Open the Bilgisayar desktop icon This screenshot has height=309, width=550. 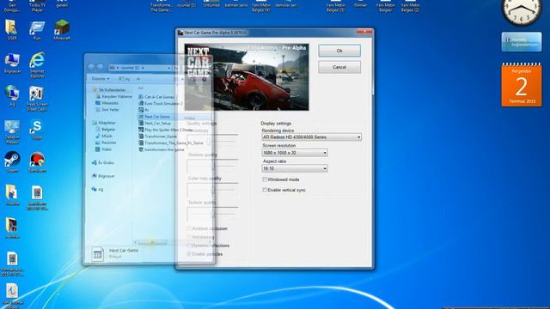(12, 63)
